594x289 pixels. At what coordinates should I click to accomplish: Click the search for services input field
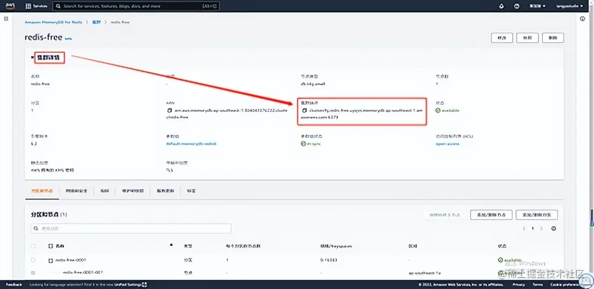[136, 6]
